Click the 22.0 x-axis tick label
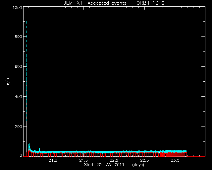212x170 pixels. coord(114,160)
